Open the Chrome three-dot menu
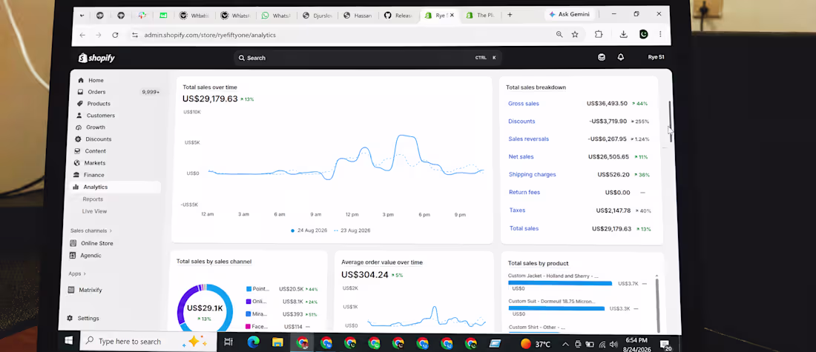816x352 pixels. 660,34
